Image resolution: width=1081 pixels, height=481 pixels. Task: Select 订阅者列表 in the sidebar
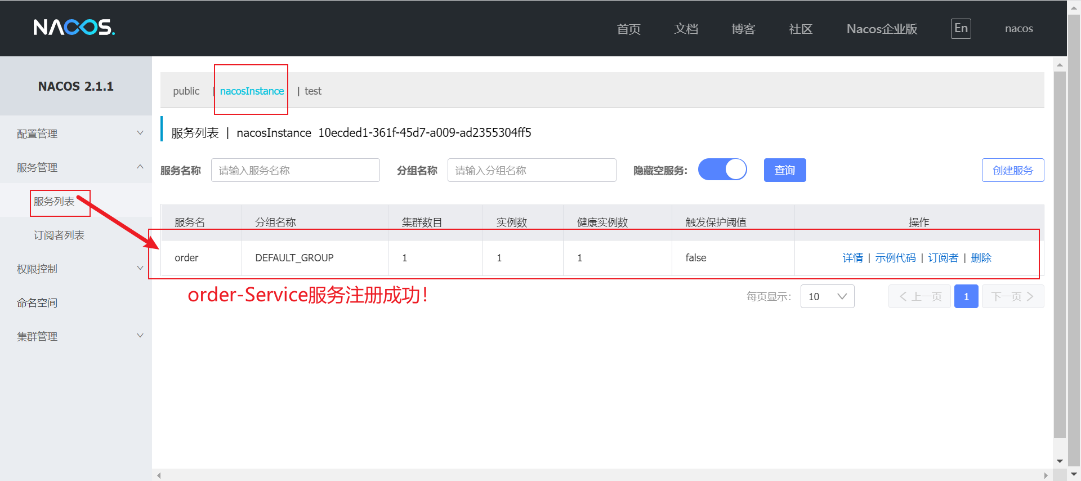click(59, 235)
